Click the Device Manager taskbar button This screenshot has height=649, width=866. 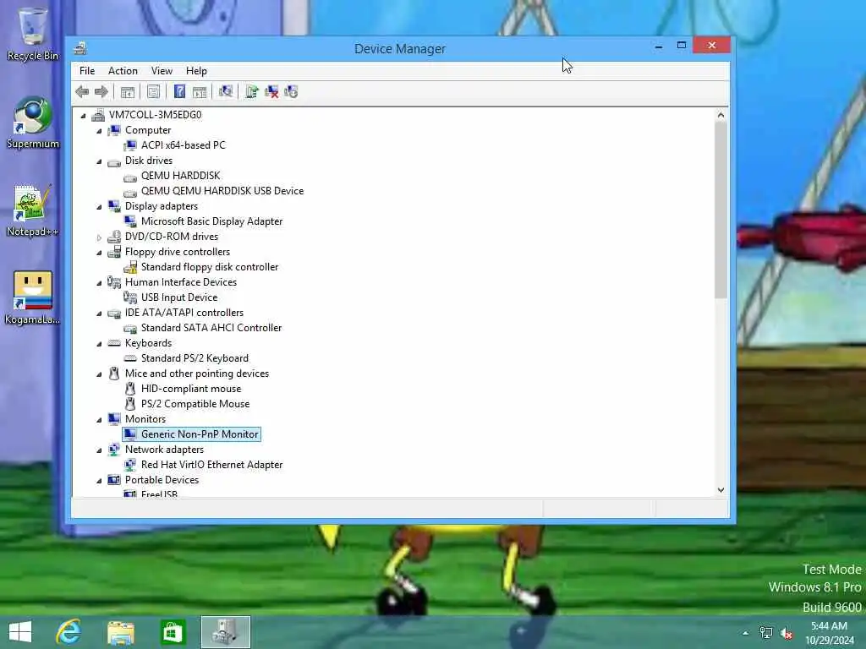[225, 632]
